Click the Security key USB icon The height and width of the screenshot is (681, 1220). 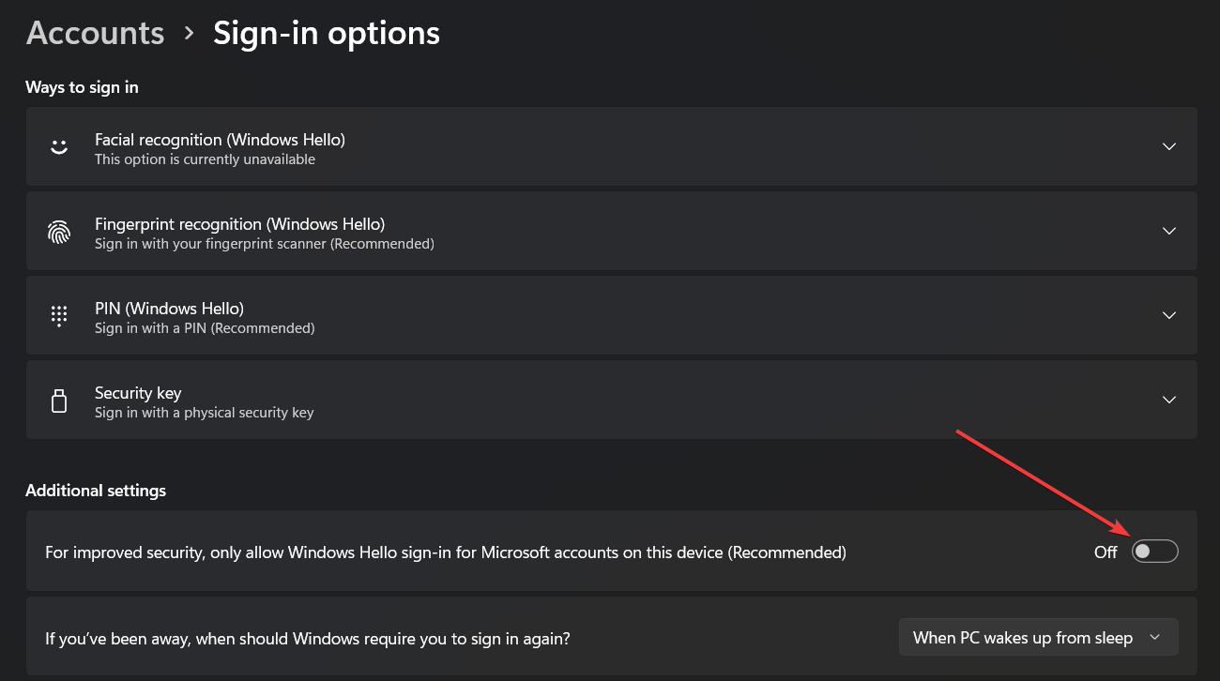point(59,401)
